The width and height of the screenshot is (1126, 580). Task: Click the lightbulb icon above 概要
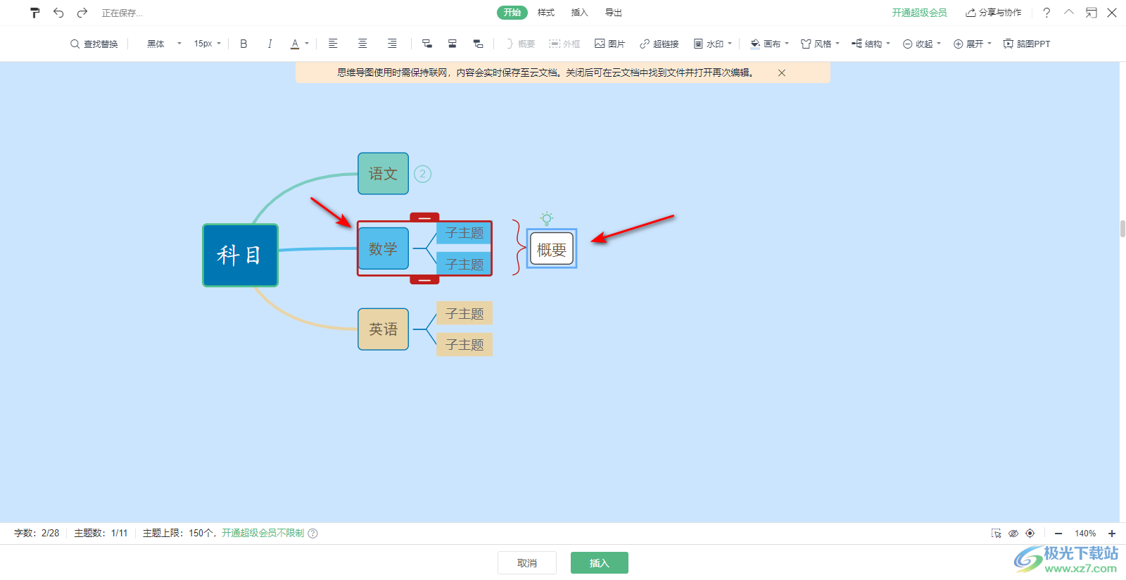pos(547,218)
